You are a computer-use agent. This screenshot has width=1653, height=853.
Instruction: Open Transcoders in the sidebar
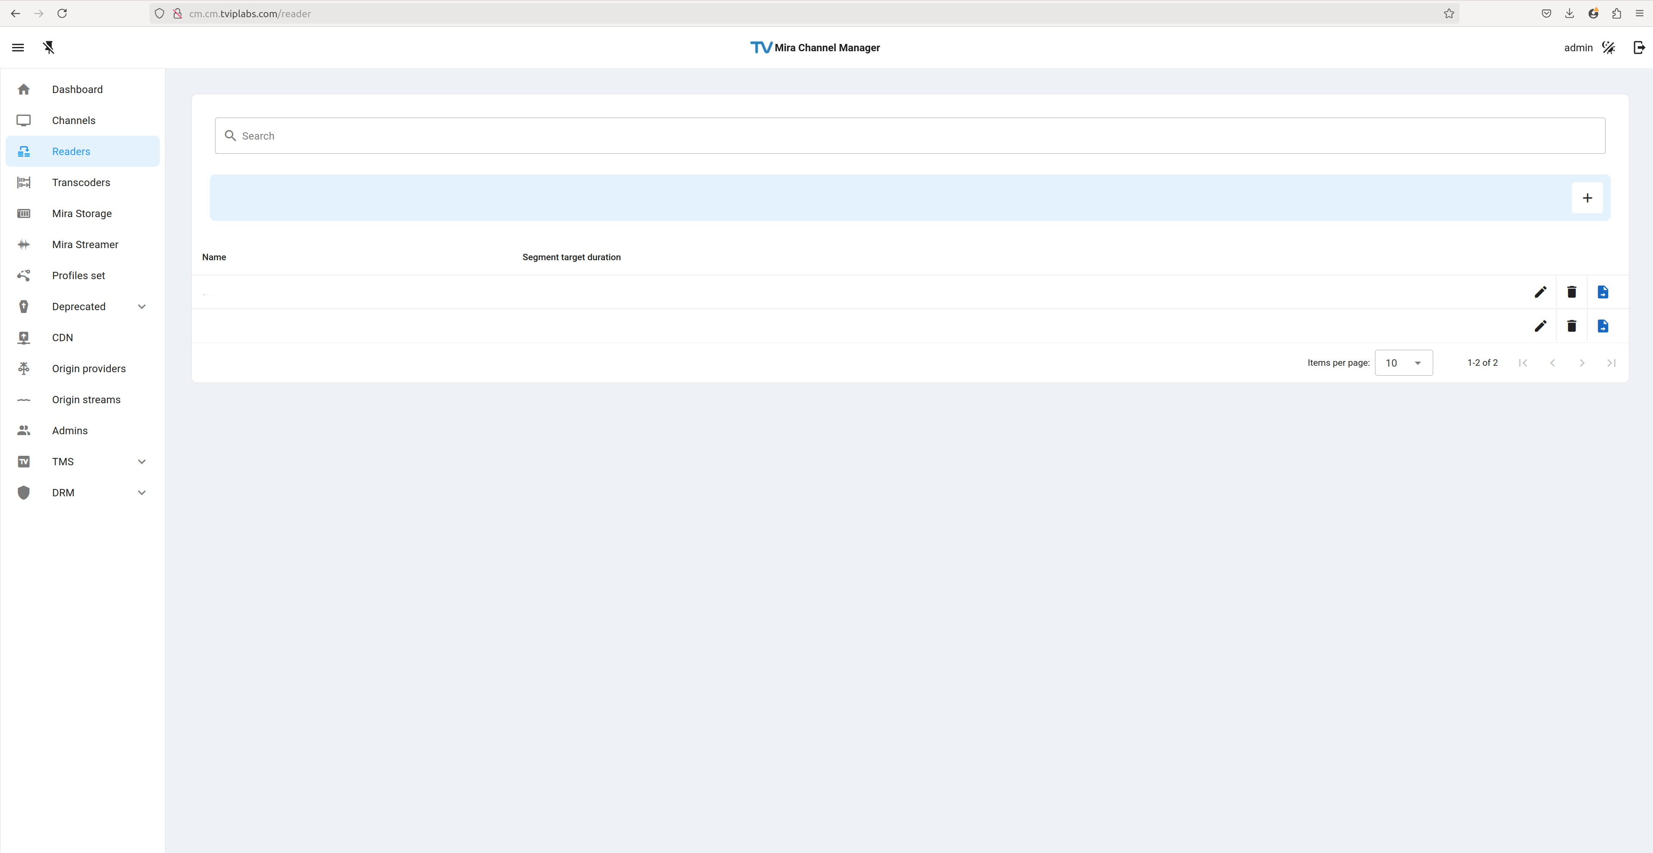coord(81,183)
